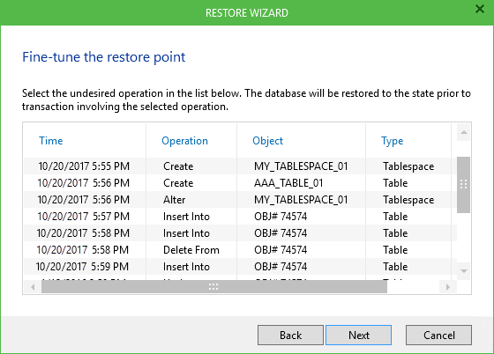Click the scroll left arrow
494x354 pixels.
click(x=33, y=287)
